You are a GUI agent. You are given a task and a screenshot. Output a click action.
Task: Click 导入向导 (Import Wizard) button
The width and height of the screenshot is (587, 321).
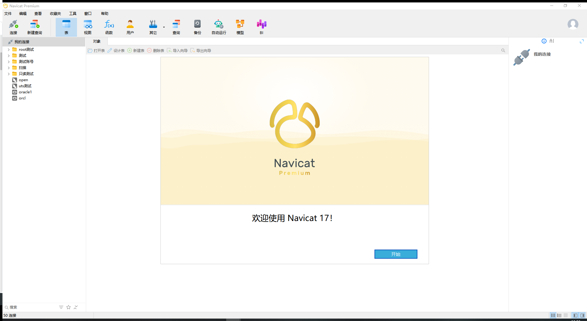(x=177, y=50)
